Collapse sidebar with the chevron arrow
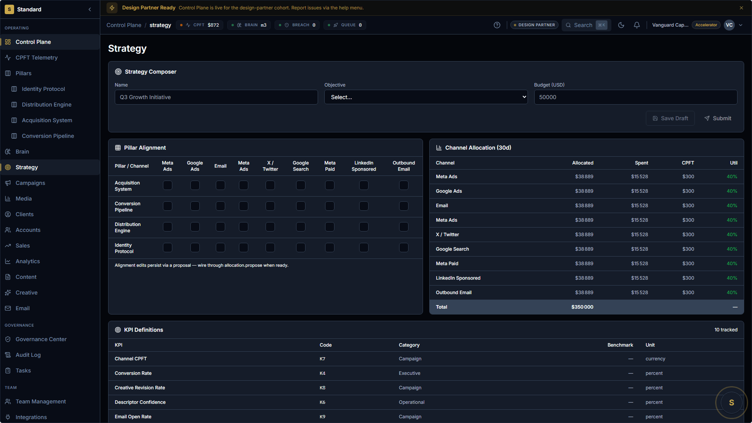The height and width of the screenshot is (423, 752). click(90, 9)
